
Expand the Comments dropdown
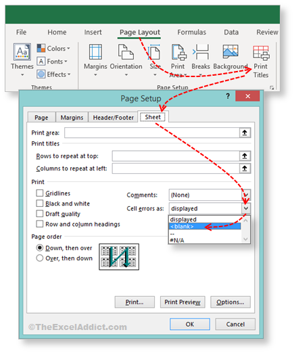tap(246, 195)
